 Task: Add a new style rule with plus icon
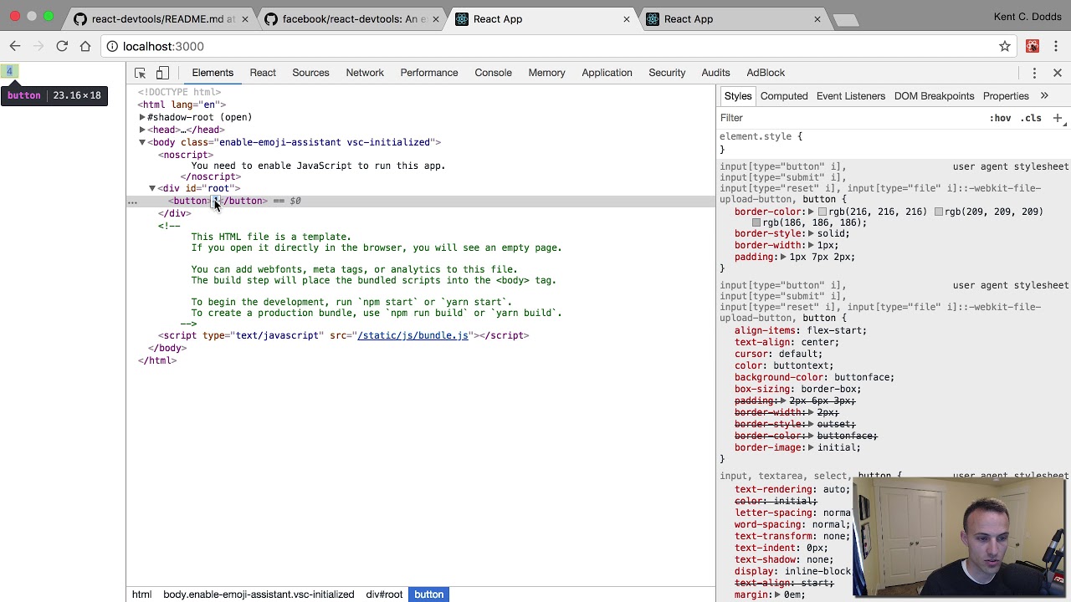(x=1058, y=118)
